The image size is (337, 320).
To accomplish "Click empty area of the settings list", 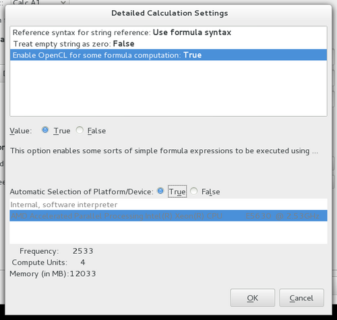I will pyautogui.click(x=168, y=88).
